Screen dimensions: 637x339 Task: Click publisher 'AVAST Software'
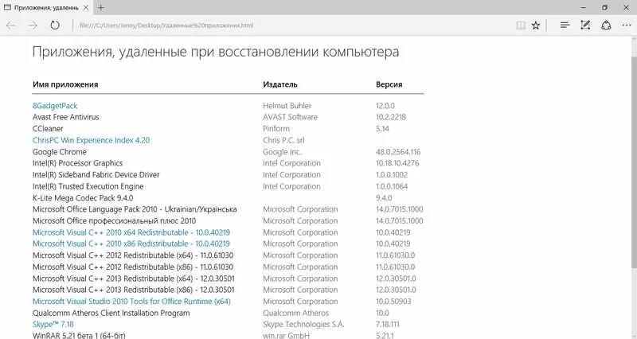point(290,117)
